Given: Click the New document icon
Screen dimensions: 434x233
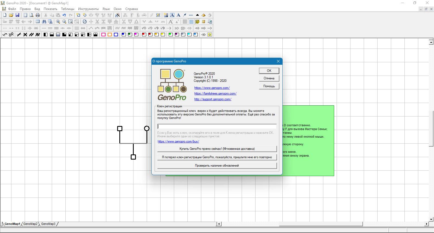Looking at the screenshot, I should tap(5, 15).
